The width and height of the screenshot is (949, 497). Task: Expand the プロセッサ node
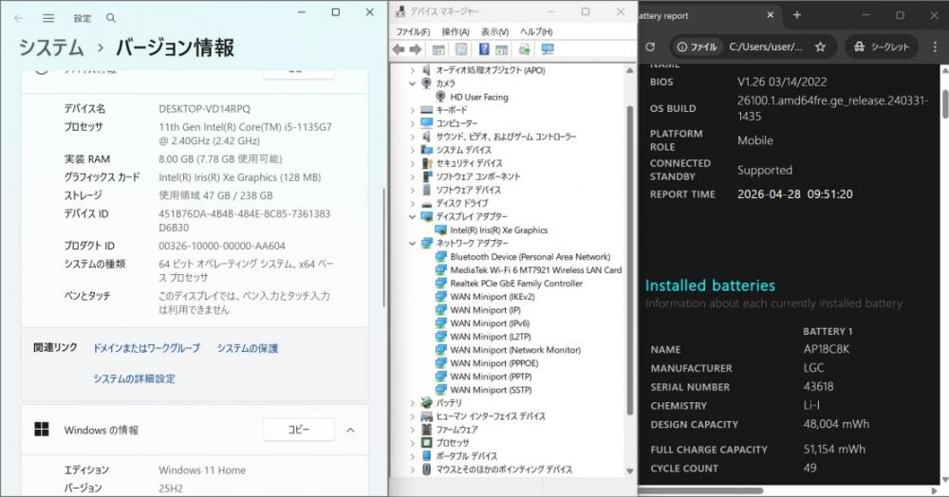(413, 443)
